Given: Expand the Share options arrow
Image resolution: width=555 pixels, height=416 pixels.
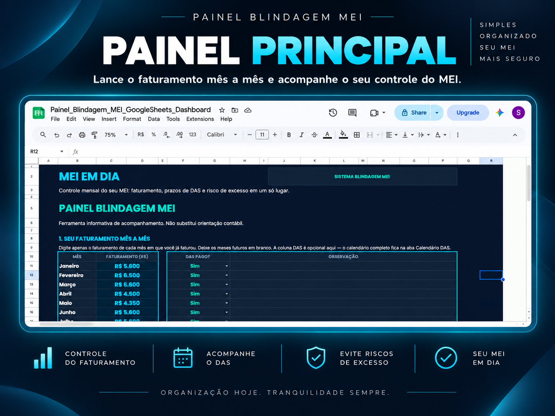Looking at the screenshot, I should point(437,113).
